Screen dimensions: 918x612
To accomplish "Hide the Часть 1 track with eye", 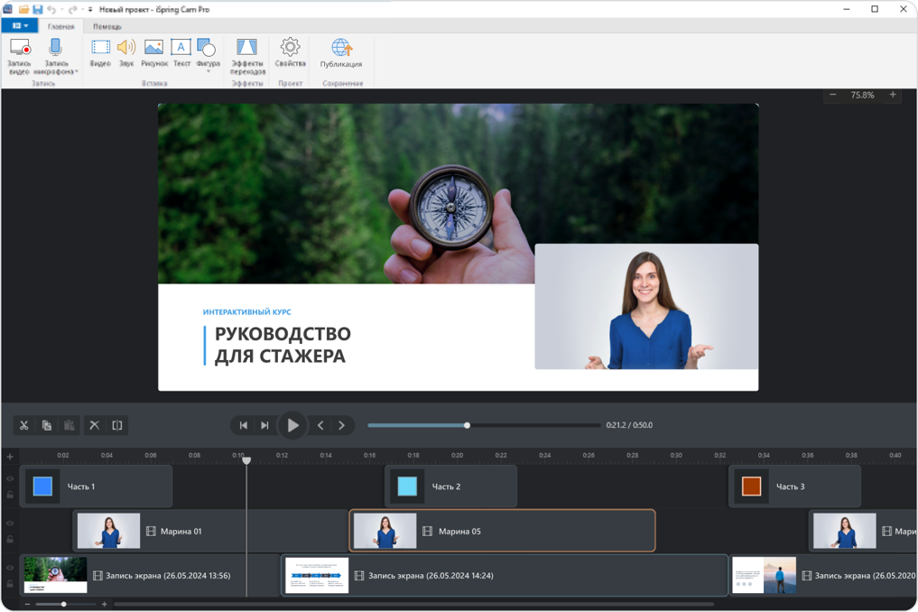I will [10, 478].
